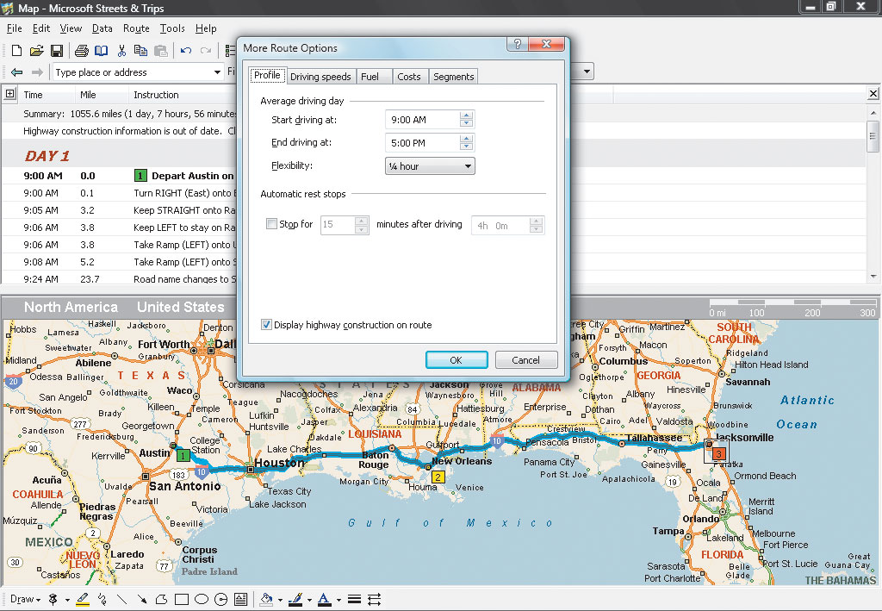882x611 pixels.
Task: Enable the Stop for rest stops checkbox
Action: (271, 224)
